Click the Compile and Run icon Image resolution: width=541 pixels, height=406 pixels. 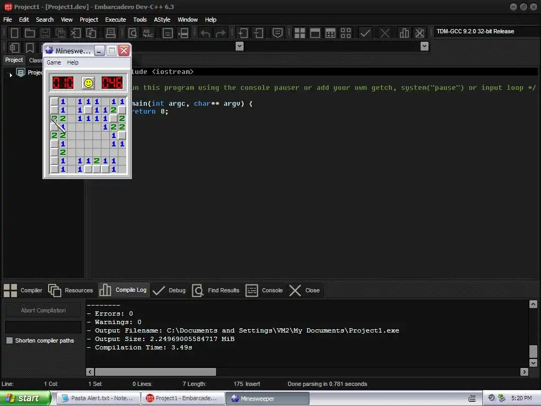coord(330,33)
